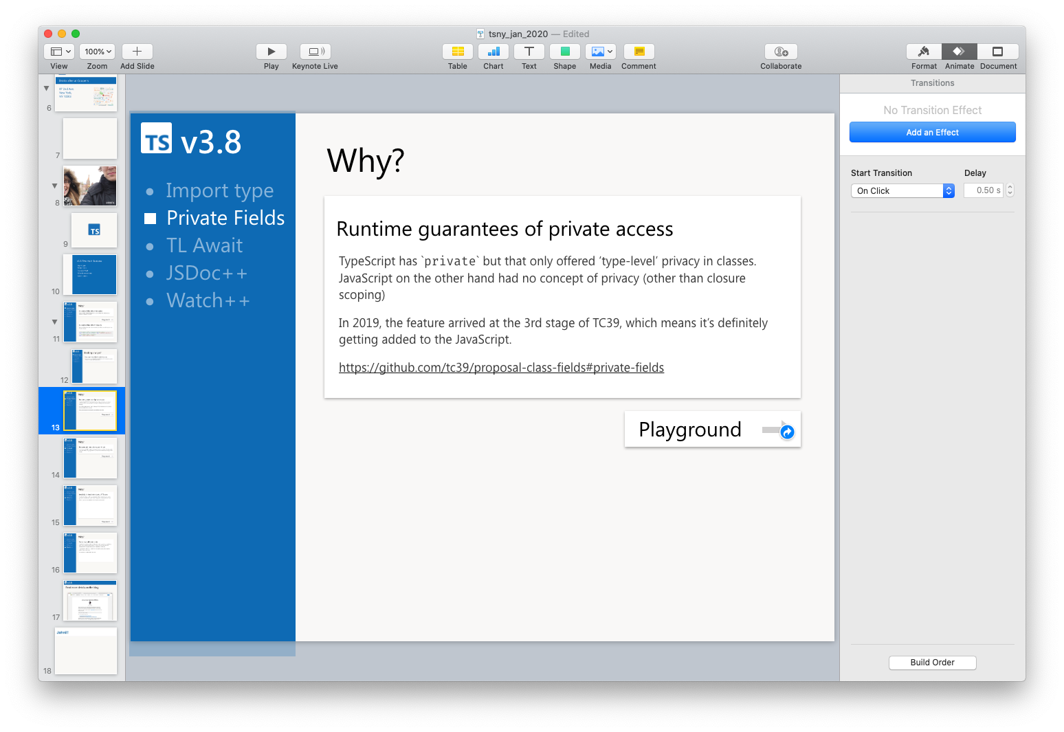Select the paragraph starting 'TypeScript has'

click(548, 278)
